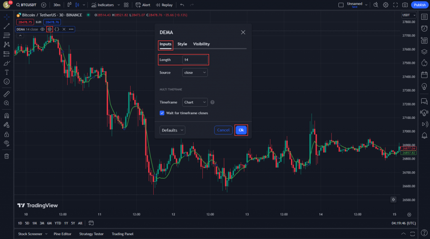Click the undo arrow
This screenshot has width=430, height=239.
(182, 5)
